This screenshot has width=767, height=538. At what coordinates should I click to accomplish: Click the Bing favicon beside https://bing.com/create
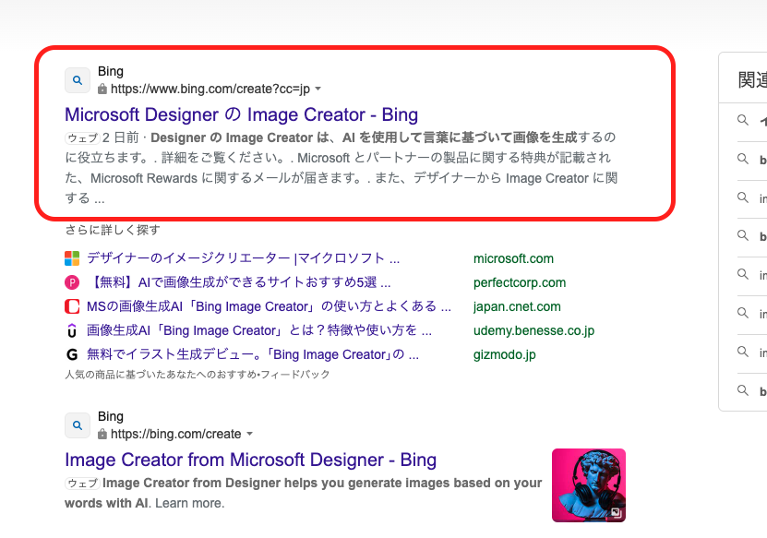click(x=78, y=425)
